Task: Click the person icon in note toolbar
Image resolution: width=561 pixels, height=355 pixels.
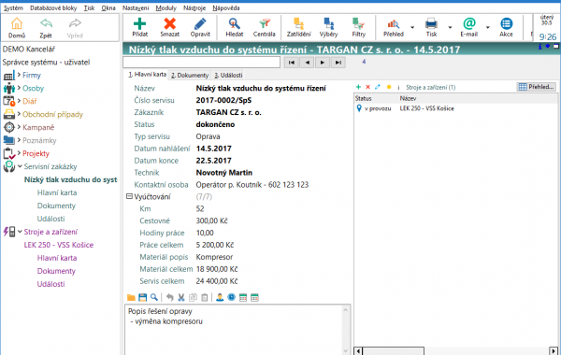Action: [x=220, y=297]
